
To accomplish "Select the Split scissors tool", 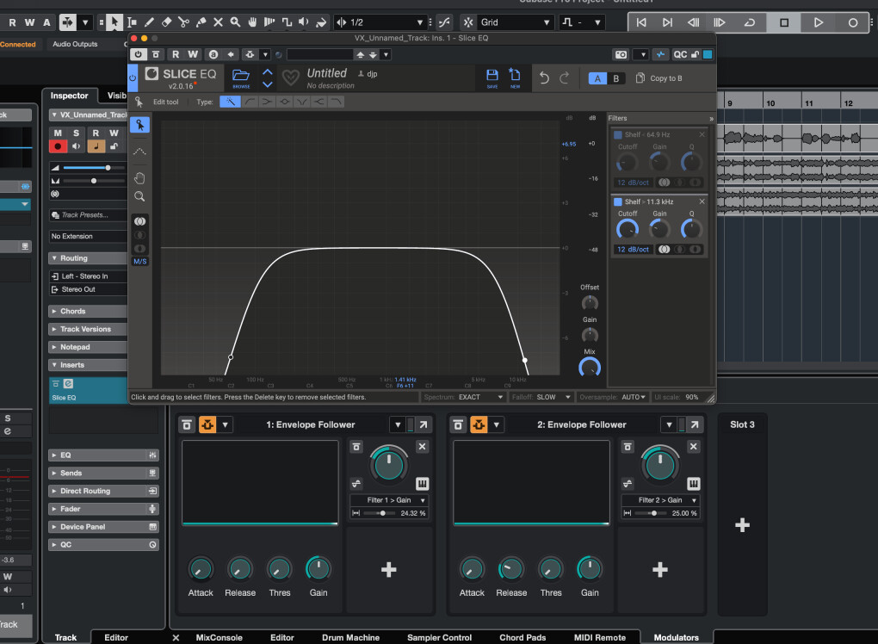I will (183, 22).
